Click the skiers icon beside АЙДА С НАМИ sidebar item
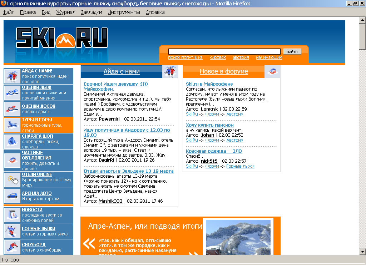Viewport: 366px width, 274px height. pyautogui.click(x=12, y=76)
